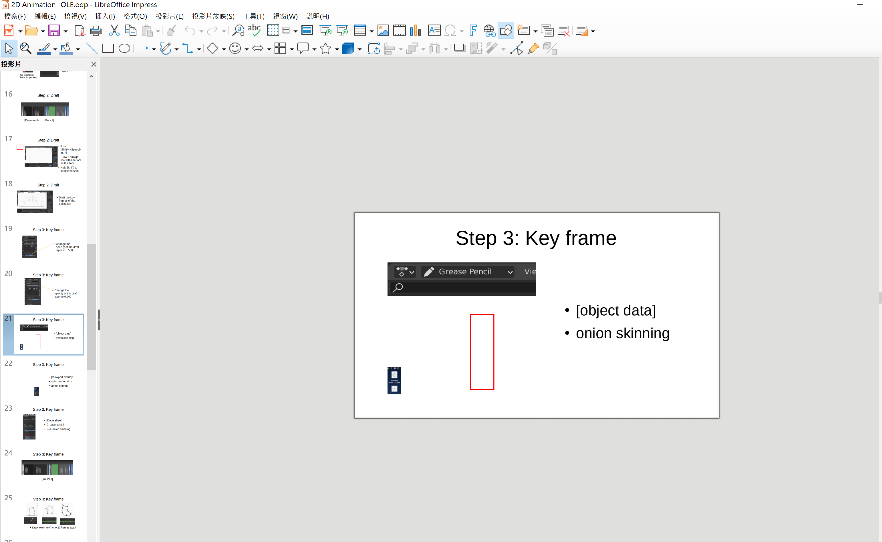The image size is (882, 542).
Task: Click the onion skinning bullet text
Action: tap(622, 333)
